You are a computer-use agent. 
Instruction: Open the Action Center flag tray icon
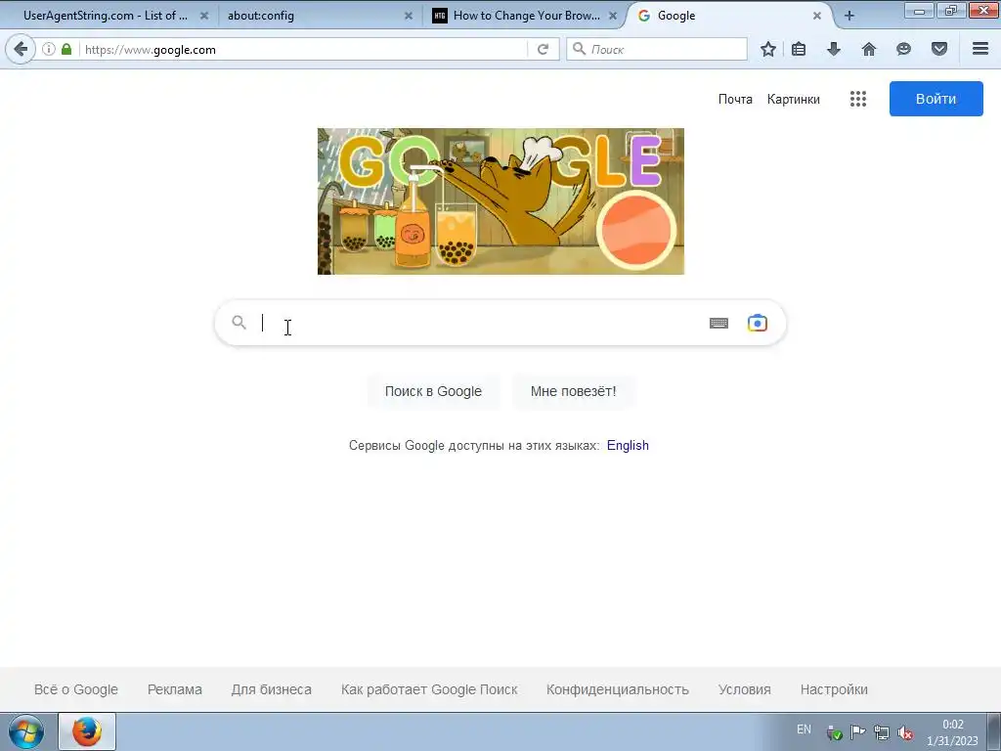coord(858,732)
